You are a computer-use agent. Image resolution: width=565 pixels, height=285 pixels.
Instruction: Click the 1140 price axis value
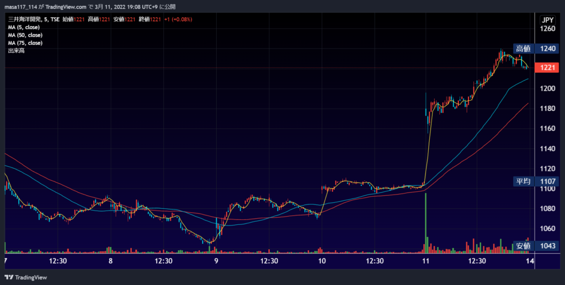[547, 149]
